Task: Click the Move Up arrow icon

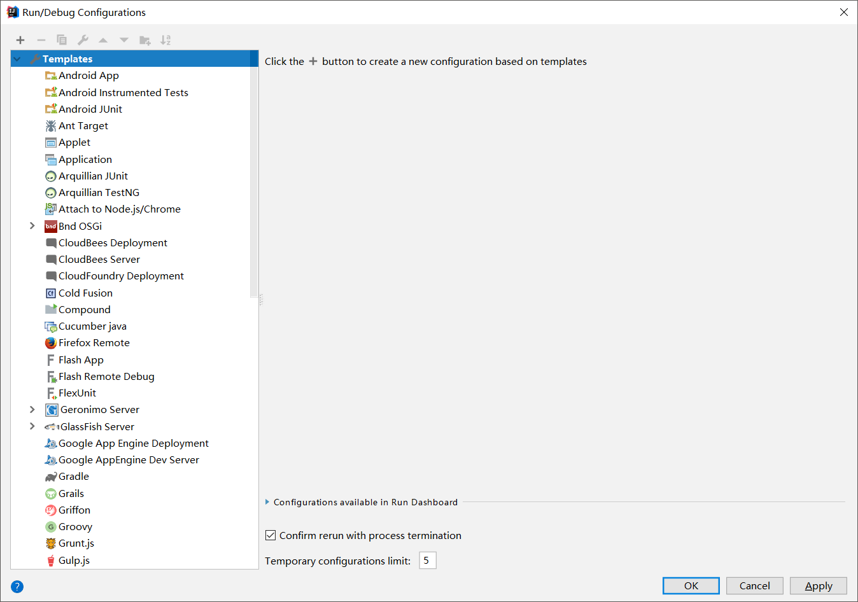Action: (103, 40)
